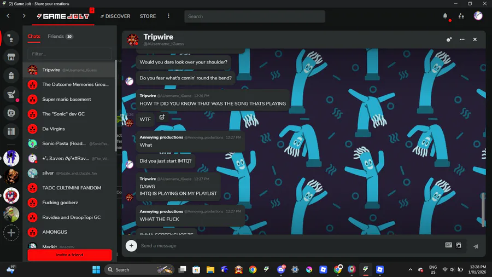The image size is (492, 277).
Task: Open the Sonic-Pasta chat
Action: coord(69,143)
